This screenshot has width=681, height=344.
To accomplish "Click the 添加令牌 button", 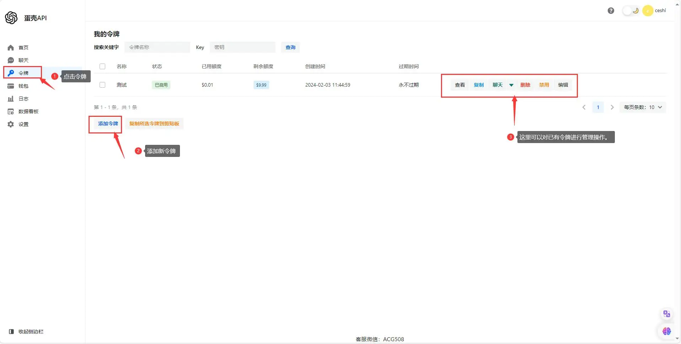I will tap(105, 124).
